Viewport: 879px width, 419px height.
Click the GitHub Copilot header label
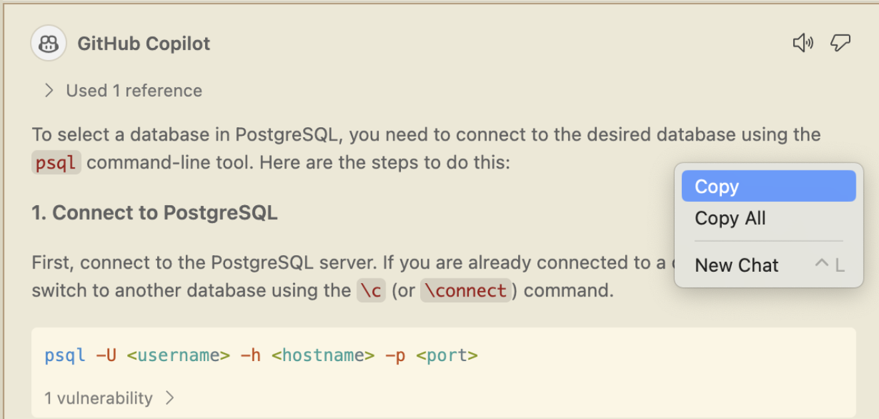point(144,43)
